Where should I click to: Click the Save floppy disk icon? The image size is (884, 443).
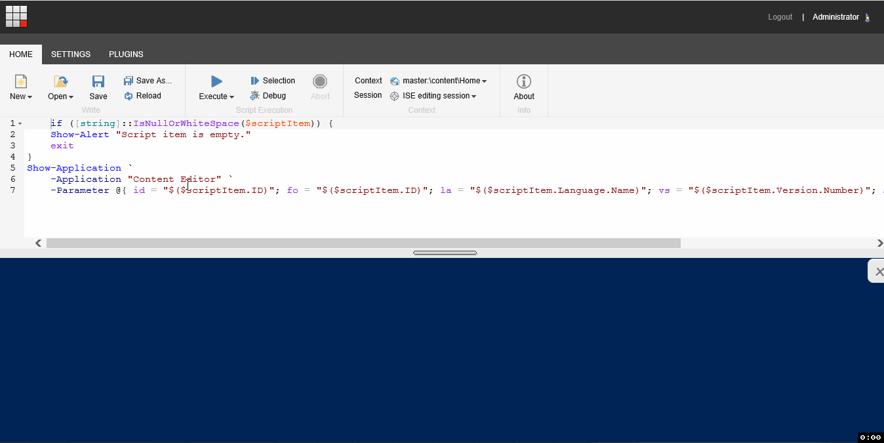point(98,81)
